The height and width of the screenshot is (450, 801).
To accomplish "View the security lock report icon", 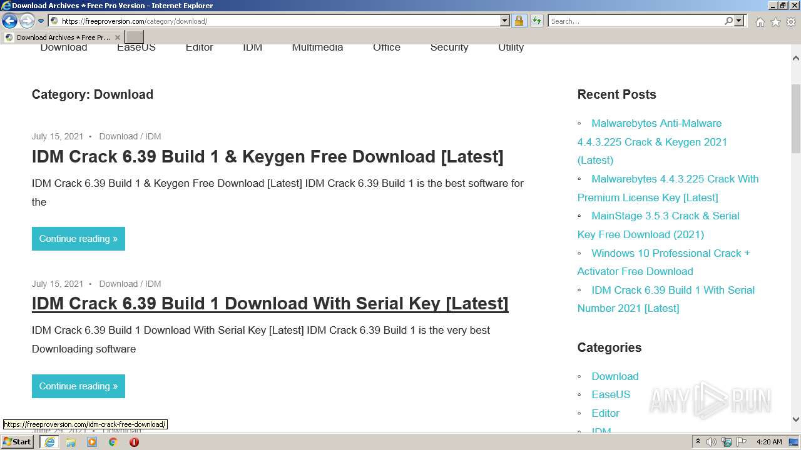I will 519,21.
